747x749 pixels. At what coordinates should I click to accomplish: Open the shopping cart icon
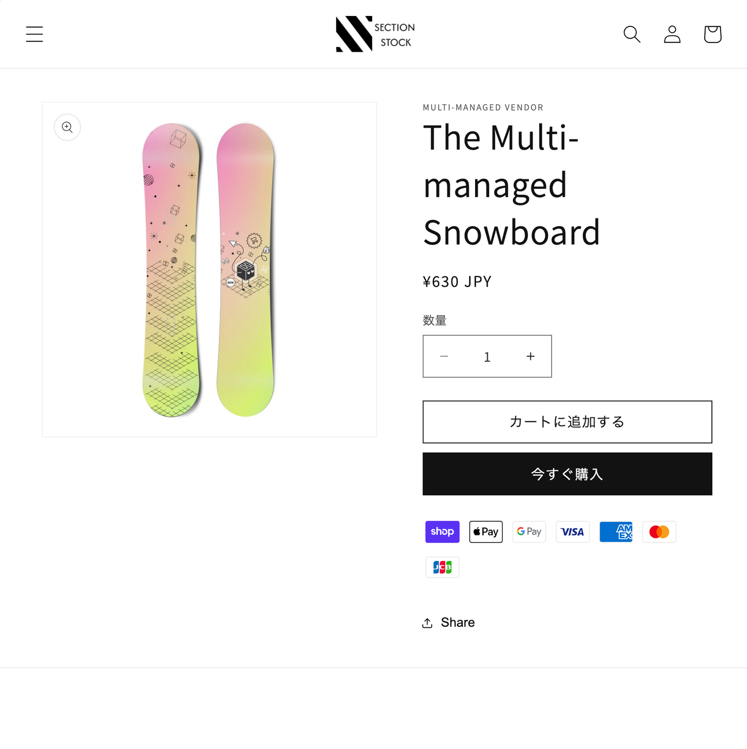(x=712, y=34)
